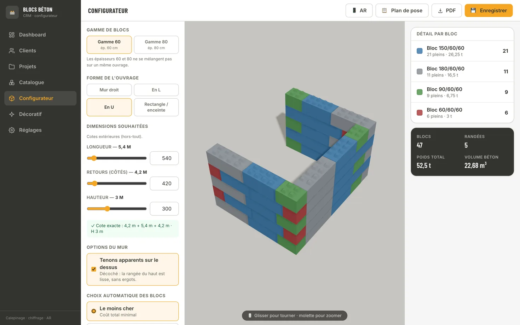Select En L wall shape
This screenshot has width=520, height=325.
156,90
